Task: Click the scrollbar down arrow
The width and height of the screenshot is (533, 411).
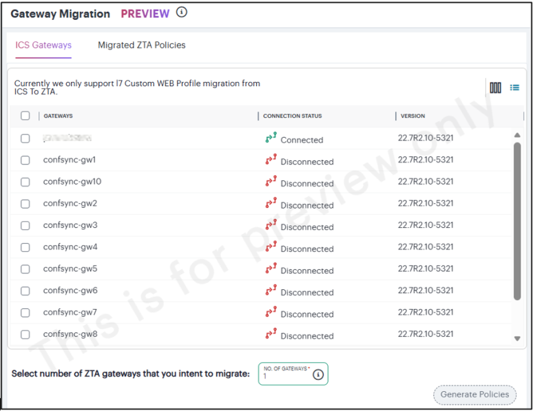Action: [x=517, y=338]
